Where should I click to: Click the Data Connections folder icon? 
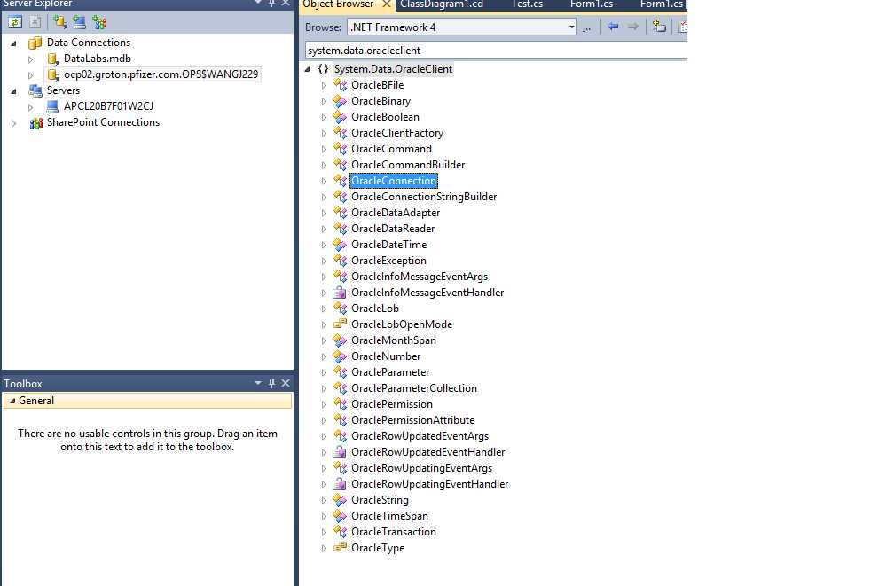coord(35,43)
